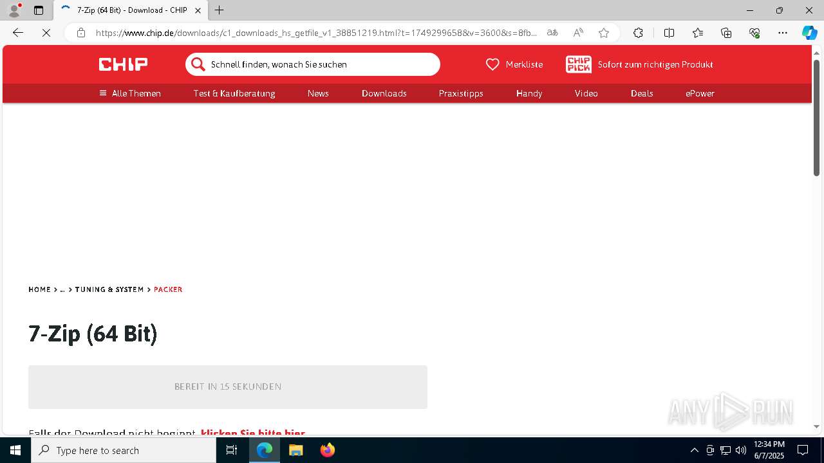Open the Deals section

642,93
